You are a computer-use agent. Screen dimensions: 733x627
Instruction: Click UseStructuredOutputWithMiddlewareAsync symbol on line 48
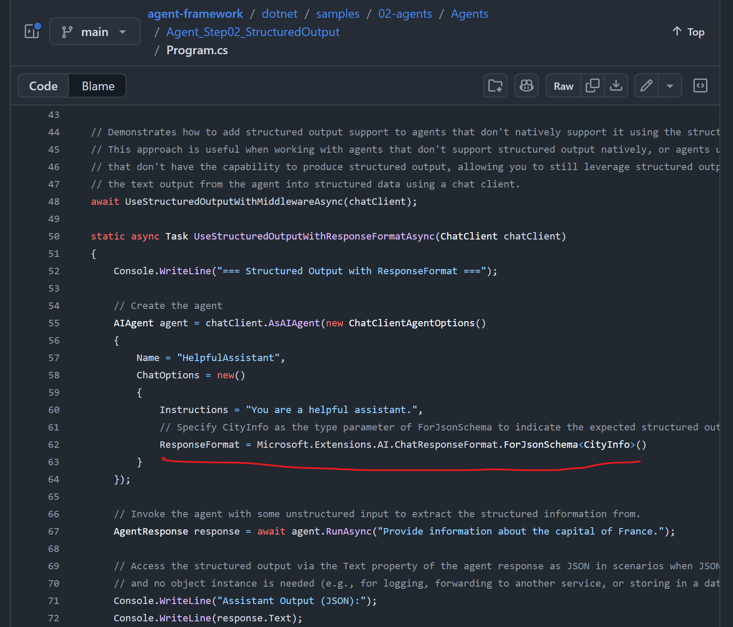pos(234,201)
